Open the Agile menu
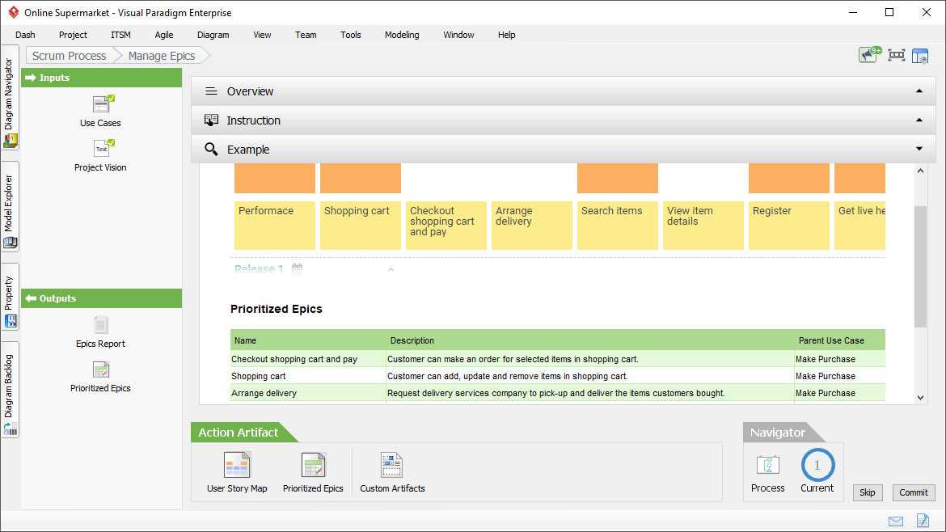 pyautogui.click(x=164, y=35)
